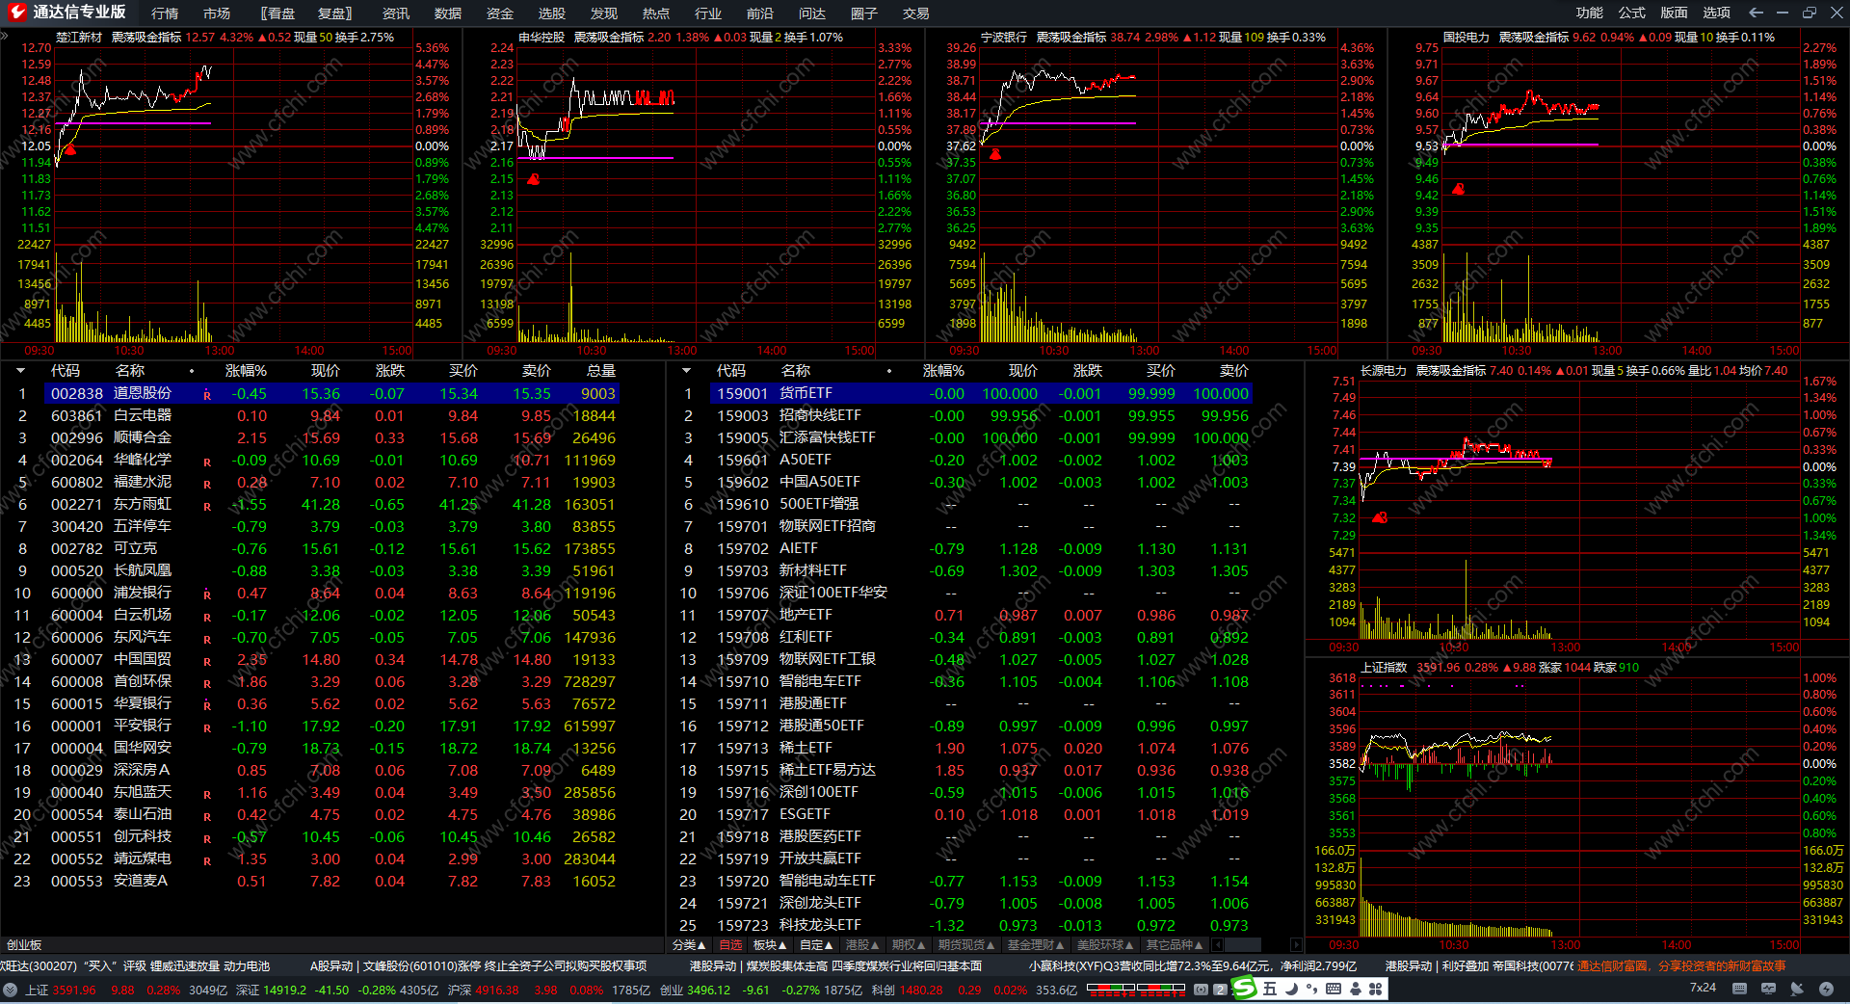Expand the 基金理财 tab menu
This screenshot has width=1850, height=1004.
(1036, 945)
